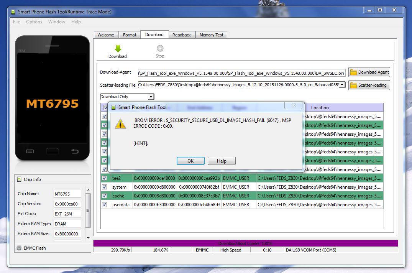Click the Chip Info scroll down arrow
The image size is (412, 273).
click(88, 237)
